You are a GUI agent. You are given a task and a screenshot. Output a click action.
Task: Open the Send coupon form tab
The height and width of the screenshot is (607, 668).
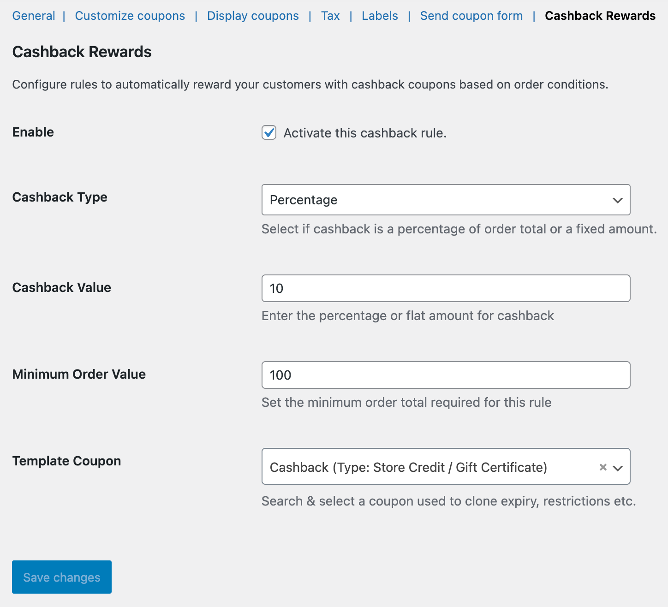coord(471,16)
